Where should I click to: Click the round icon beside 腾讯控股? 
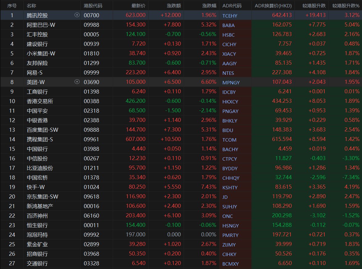77,15
